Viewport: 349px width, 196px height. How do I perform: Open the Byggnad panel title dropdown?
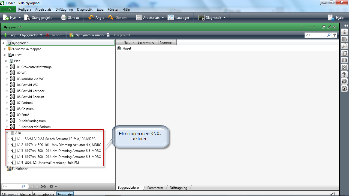point(20,27)
